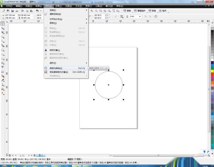Choose the no-color X swatch
214x167 pixels.
(212, 28)
